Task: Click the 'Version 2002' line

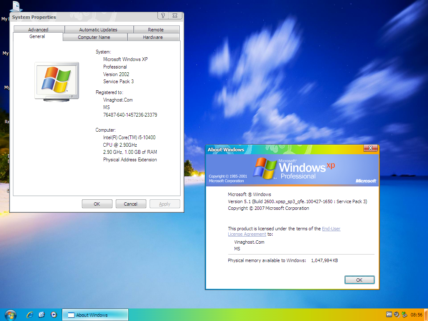Action: coord(116,74)
